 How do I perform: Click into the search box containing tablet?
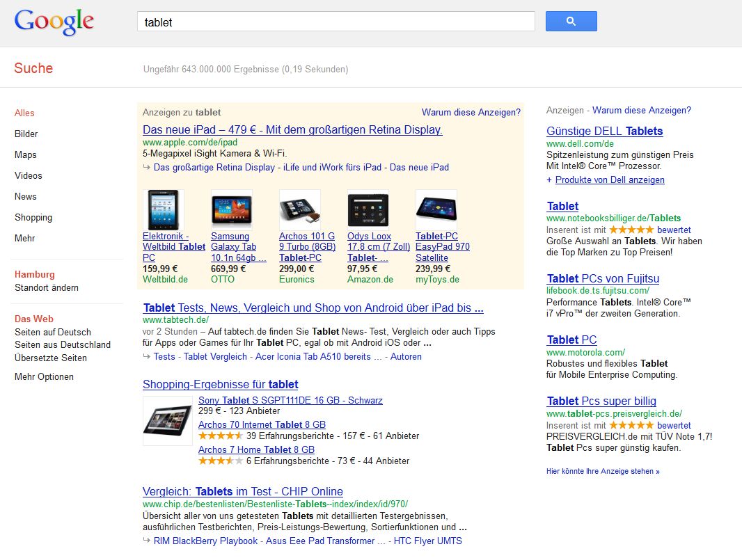tap(336, 22)
